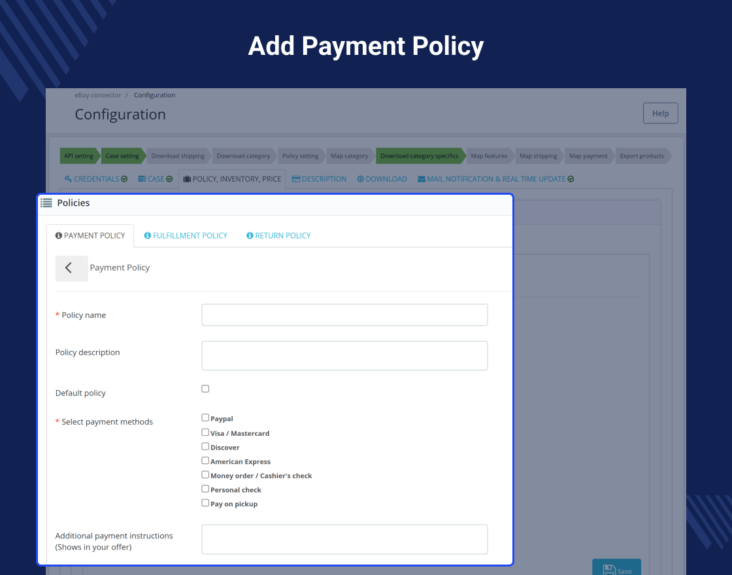This screenshot has width=732, height=575.
Task: Click the info icon on Payment Policy tab
Action: point(59,236)
